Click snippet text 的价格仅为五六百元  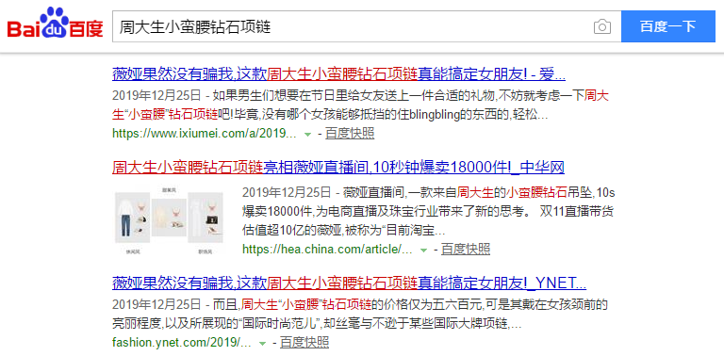click(427, 304)
